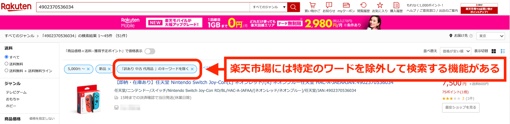Select 送料無料 + 送料無料ライン radio option
510x124 pixels.
click(x=7, y=71)
